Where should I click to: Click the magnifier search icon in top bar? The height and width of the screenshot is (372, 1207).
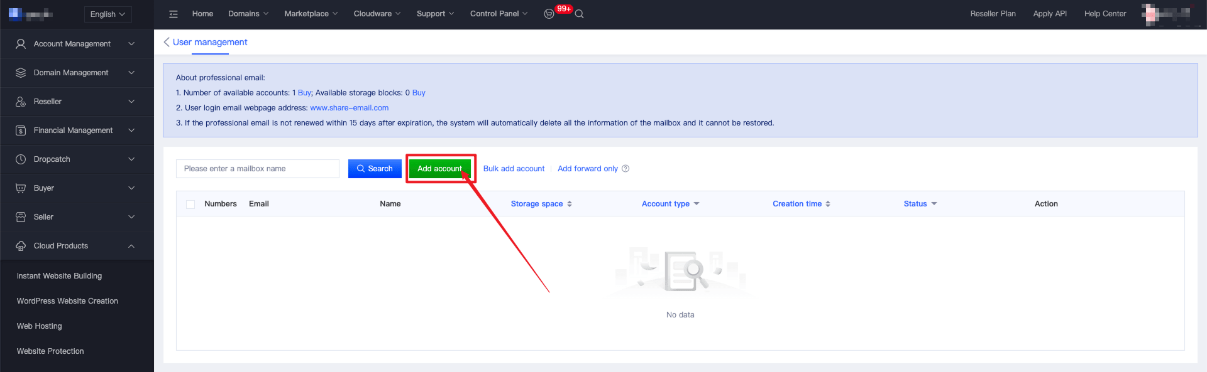click(580, 14)
